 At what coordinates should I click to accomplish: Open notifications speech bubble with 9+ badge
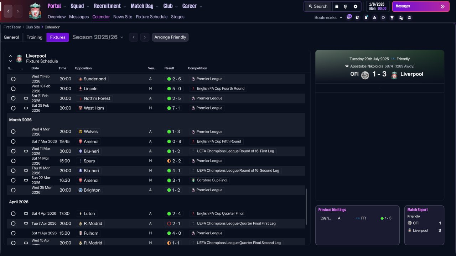[349, 17]
